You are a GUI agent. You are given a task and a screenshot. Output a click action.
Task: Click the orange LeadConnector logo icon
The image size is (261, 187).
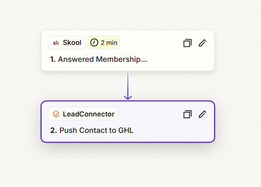pos(56,114)
